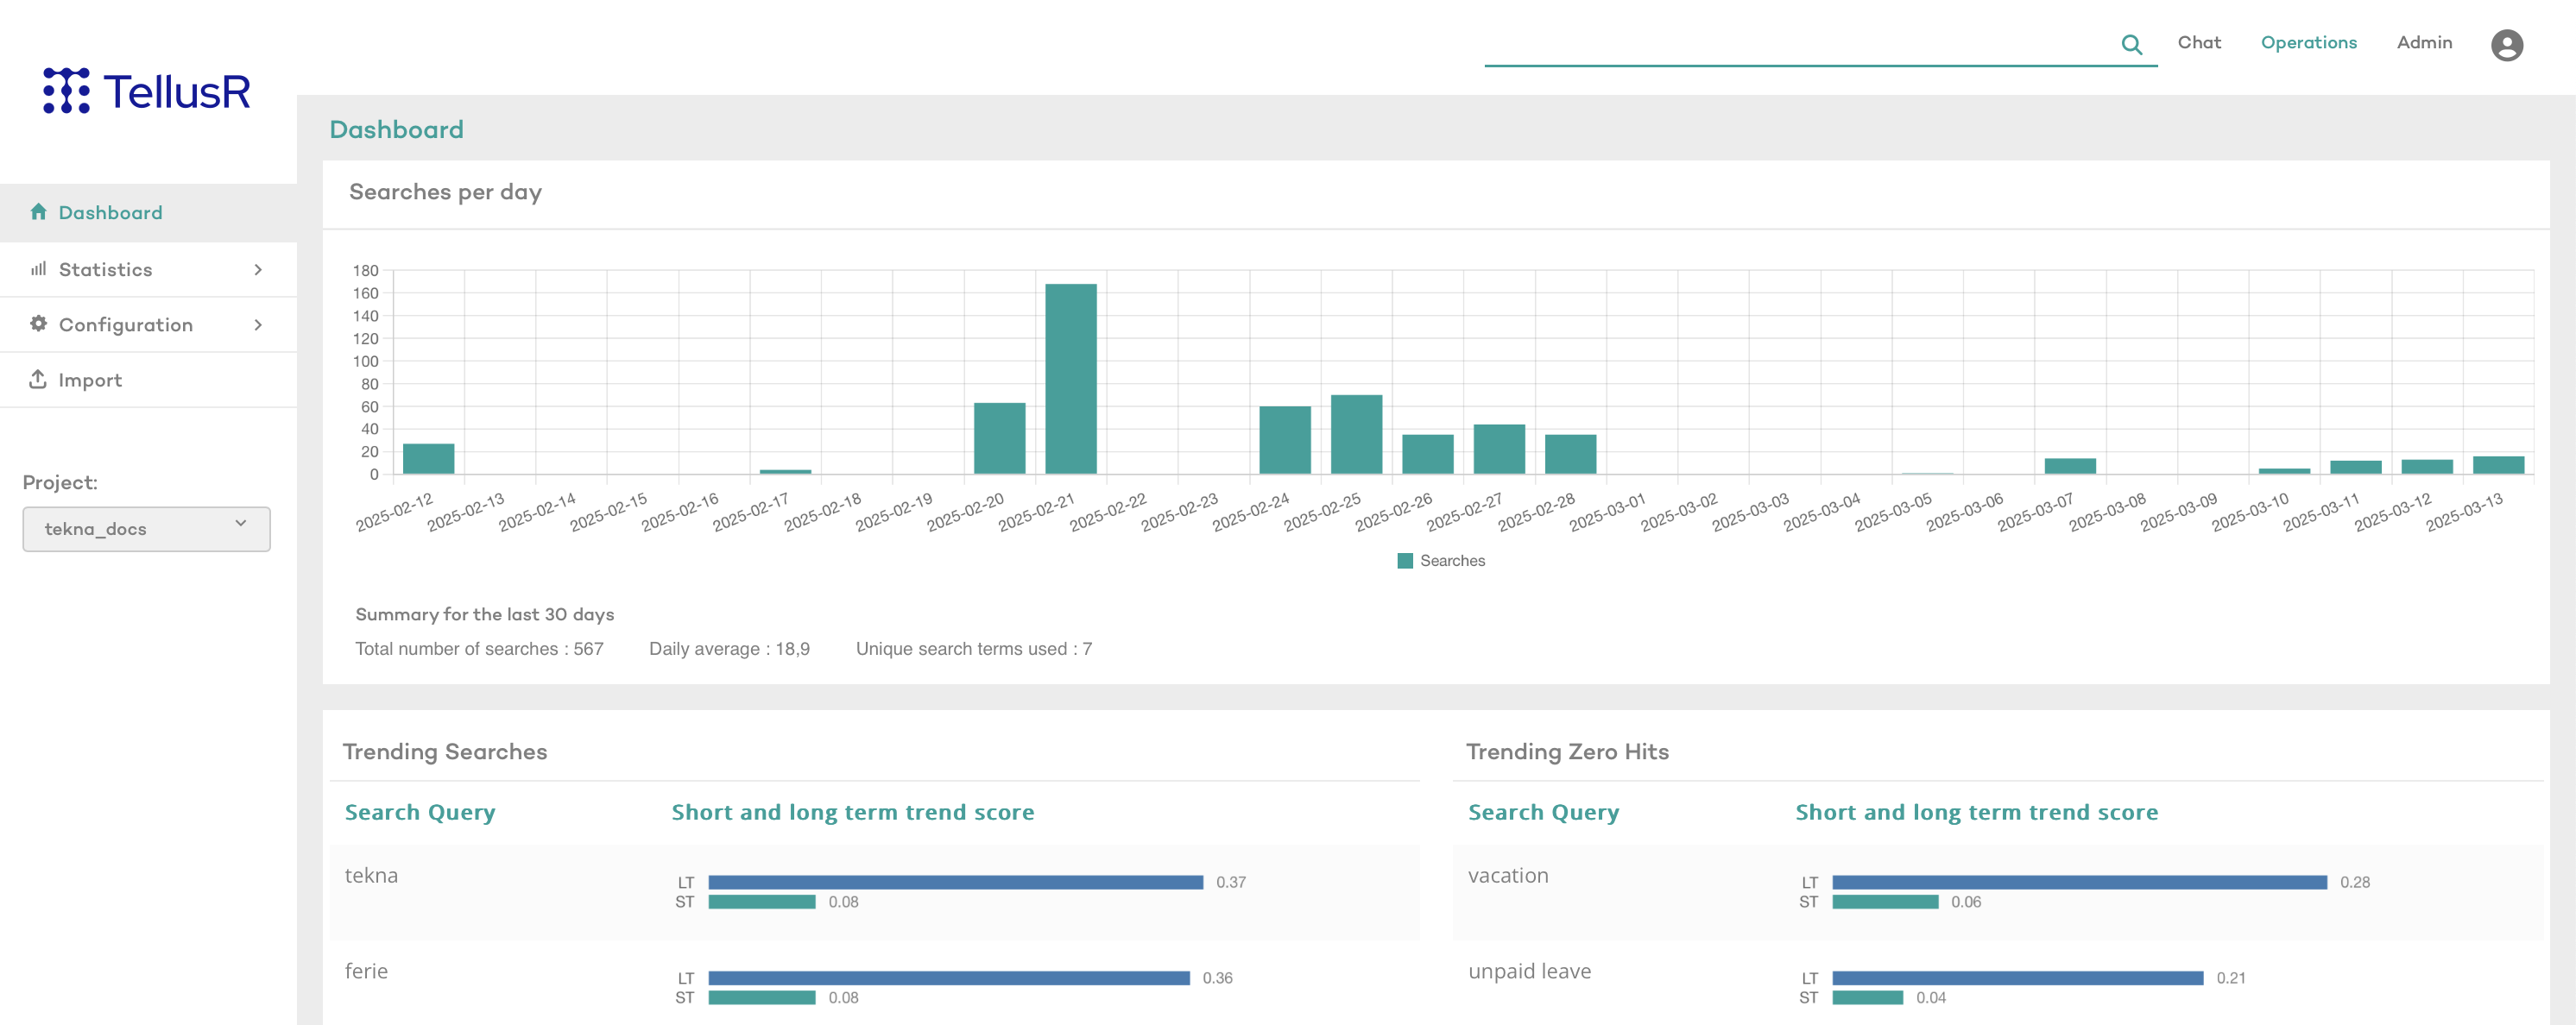Image resolution: width=2576 pixels, height=1025 pixels.
Task: Click the TellusR logo
Action: click(146, 91)
